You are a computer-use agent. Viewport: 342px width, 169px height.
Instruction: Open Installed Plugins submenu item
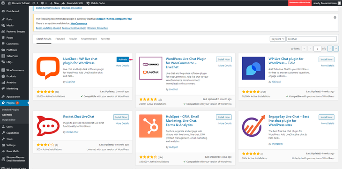point(10,110)
